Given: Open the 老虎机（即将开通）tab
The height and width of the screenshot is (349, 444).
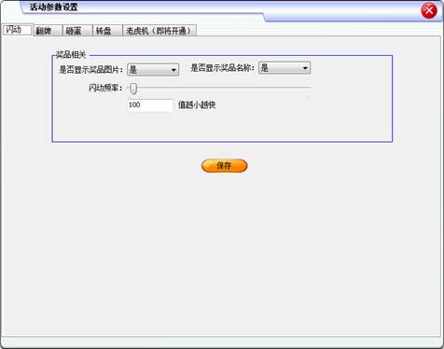Looking at the screenshot, I should coord(160,31).
